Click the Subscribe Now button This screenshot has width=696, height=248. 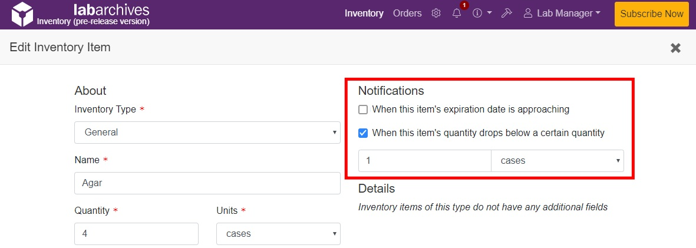click(x=651, y=14)
